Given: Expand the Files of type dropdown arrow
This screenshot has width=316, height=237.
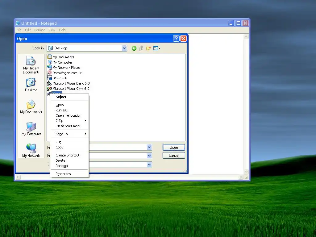Looking at the screenshot, I should point(149,156).
